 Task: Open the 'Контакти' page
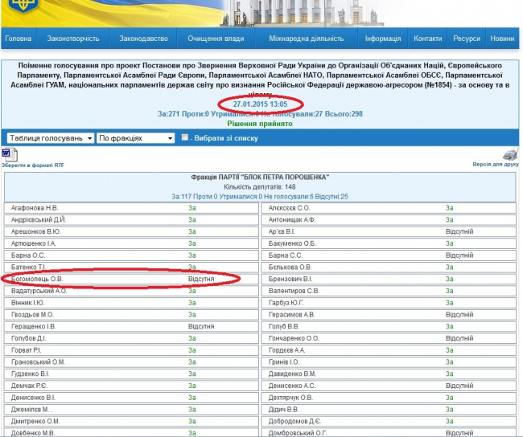[x=427, y=39]
